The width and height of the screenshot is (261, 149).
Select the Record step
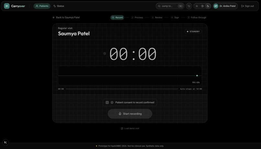click(117, 17)
